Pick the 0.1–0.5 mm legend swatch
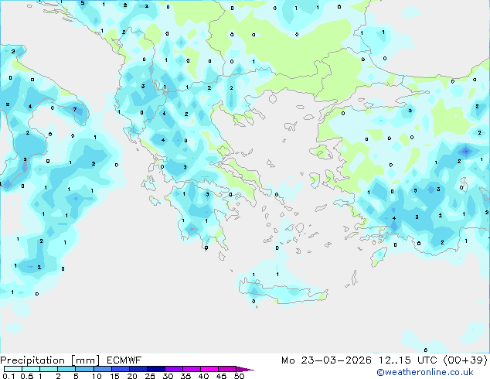 13,369
